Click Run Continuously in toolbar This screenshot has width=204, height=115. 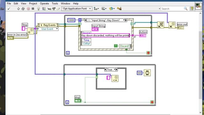coord(23,9)
